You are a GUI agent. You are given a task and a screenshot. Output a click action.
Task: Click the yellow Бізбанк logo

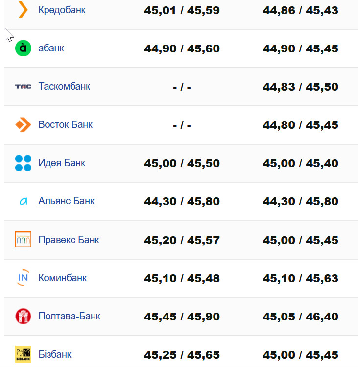click(23, 354)
